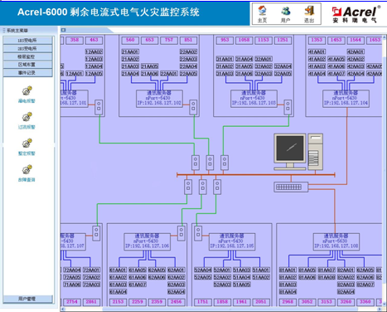Click the horizontal scrollbar at diagram bottom

(x=221, y=309)
